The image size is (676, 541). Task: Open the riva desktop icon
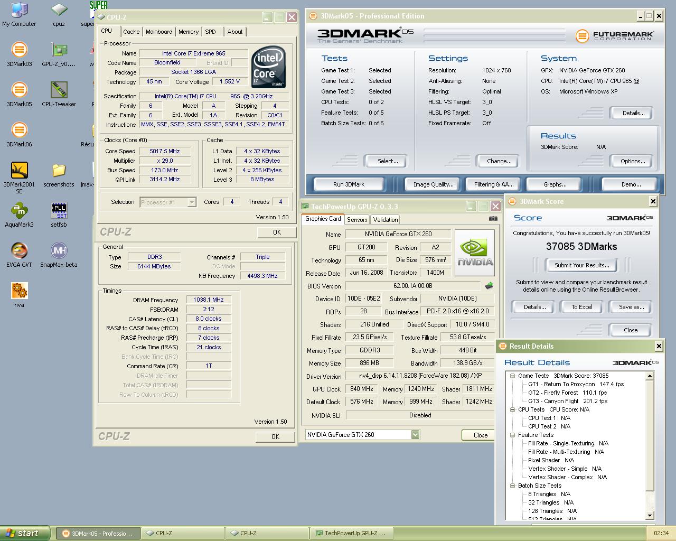click(19, 295)
